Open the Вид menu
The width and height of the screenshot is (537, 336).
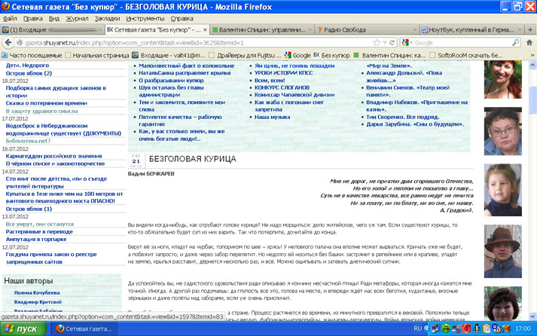pyautogui.click(x=54, y=19)
